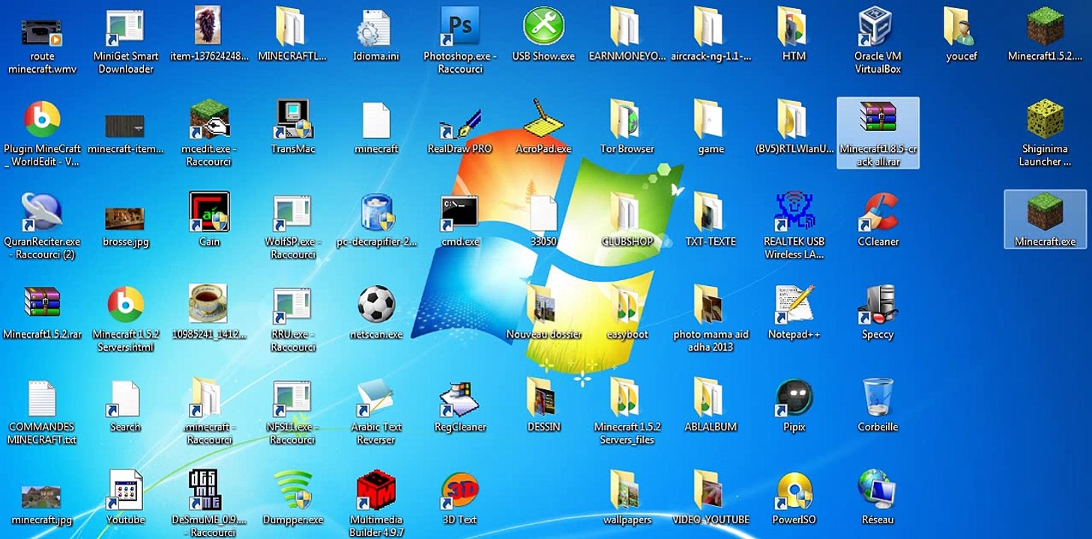Open RegCleaner
The image size is (1092, 539).
click(459, 398)
